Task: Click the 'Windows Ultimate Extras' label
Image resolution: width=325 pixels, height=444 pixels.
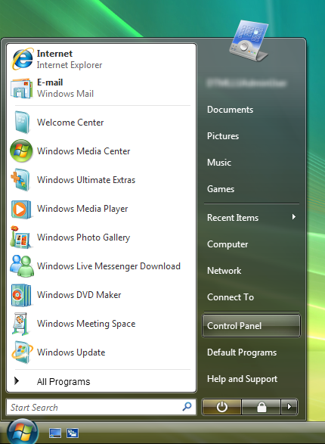Action: (86, 180)
